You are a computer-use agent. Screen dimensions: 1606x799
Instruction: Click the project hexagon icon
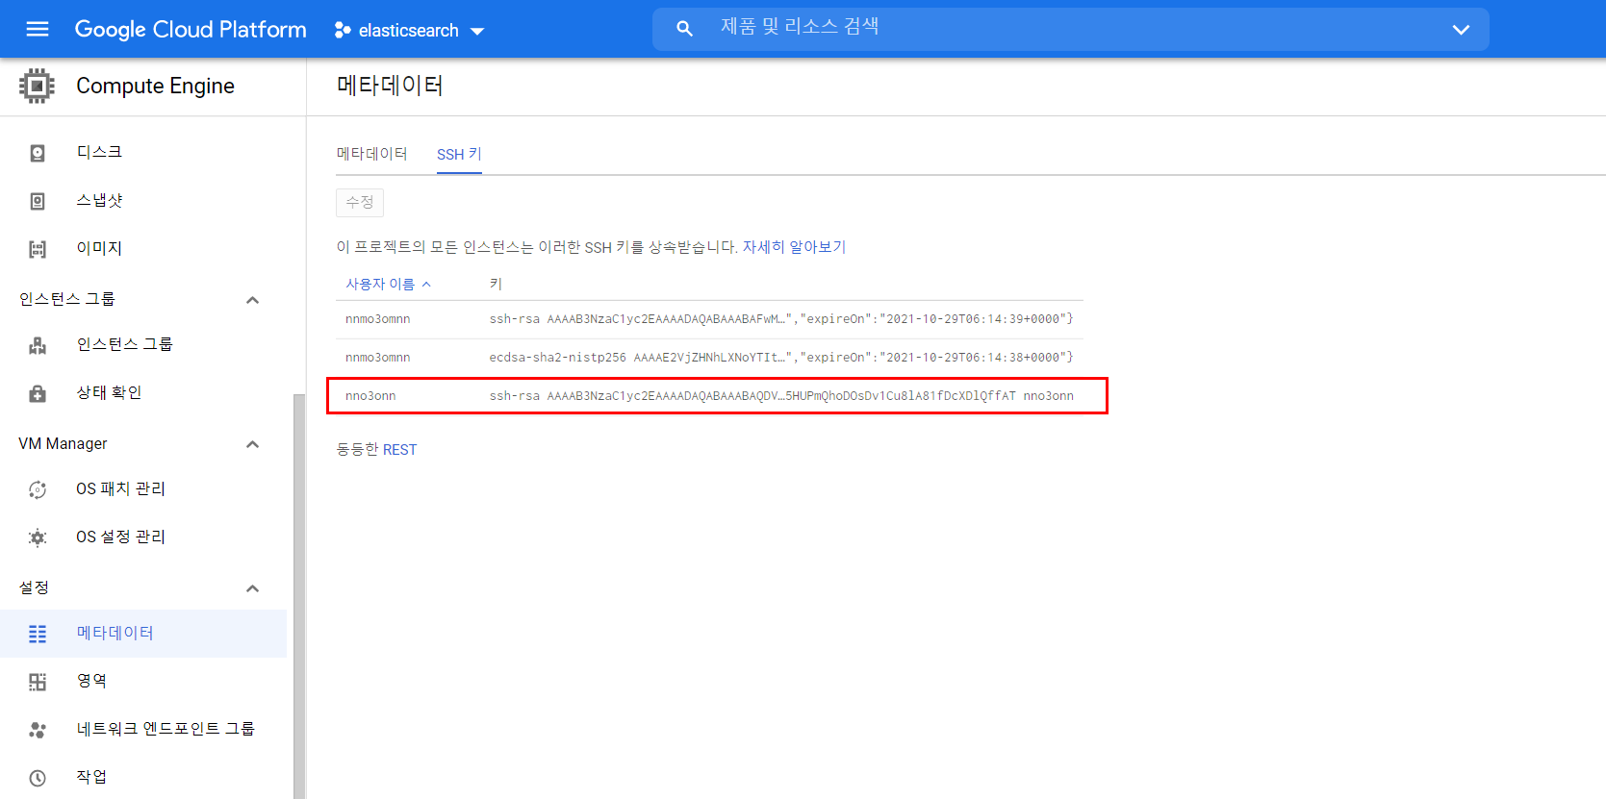point(343,30)
